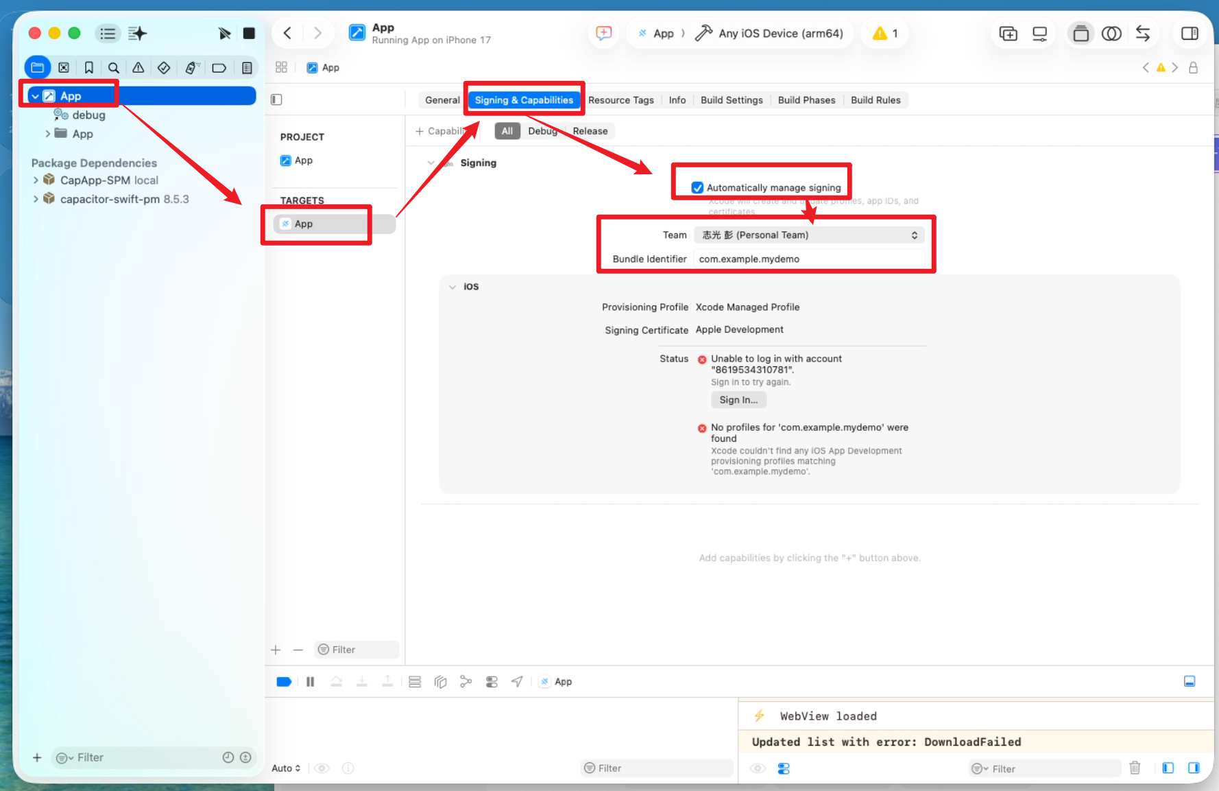Open the Report navigator icon
1219x791 pixels.
(247, 67)
